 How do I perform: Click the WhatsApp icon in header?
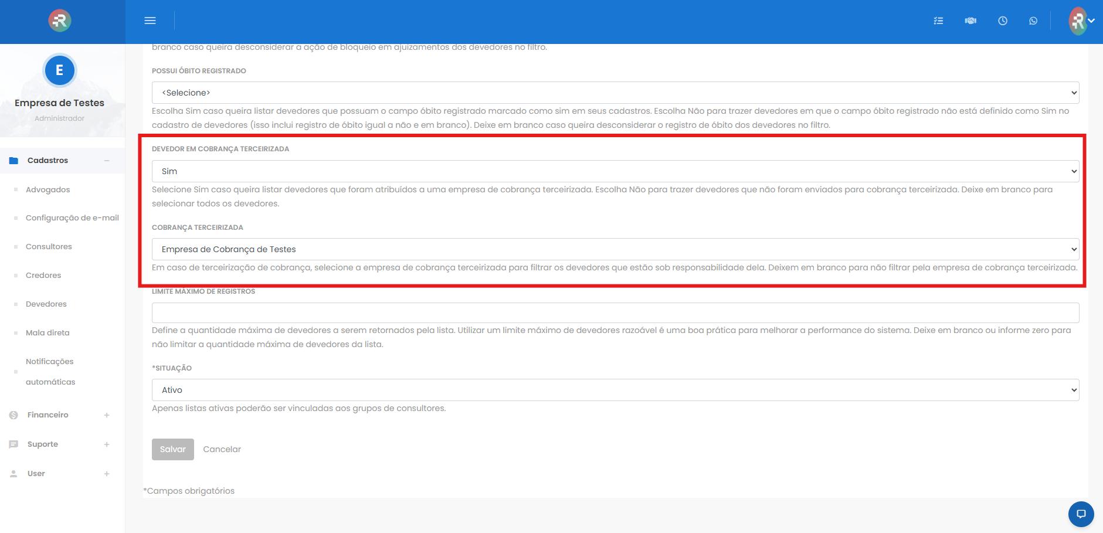[1033, 21]
